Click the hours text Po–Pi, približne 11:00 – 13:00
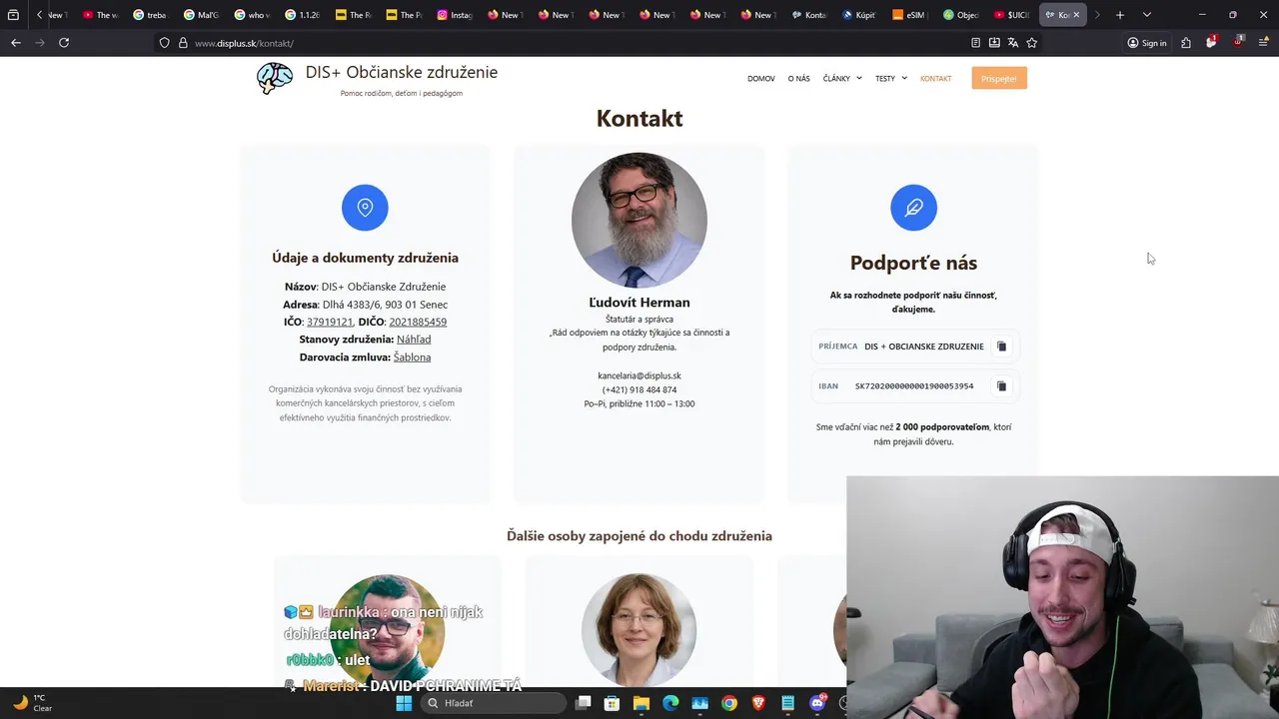The image size is (1279, 719). [639, 404]
